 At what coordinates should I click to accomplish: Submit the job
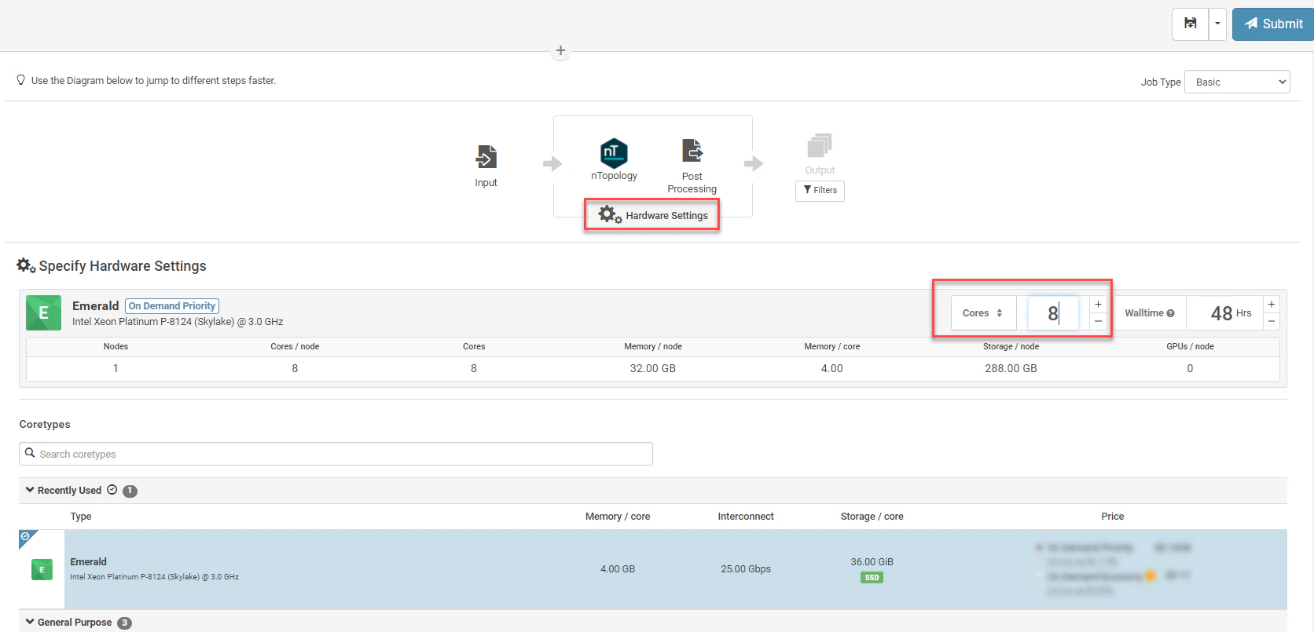1273,24
